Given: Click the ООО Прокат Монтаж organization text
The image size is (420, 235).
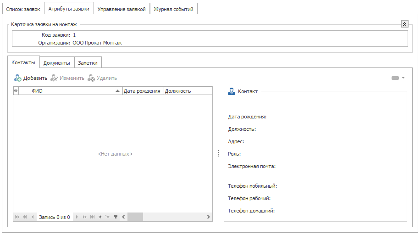Looking at the screenshot, I should 97,43.
